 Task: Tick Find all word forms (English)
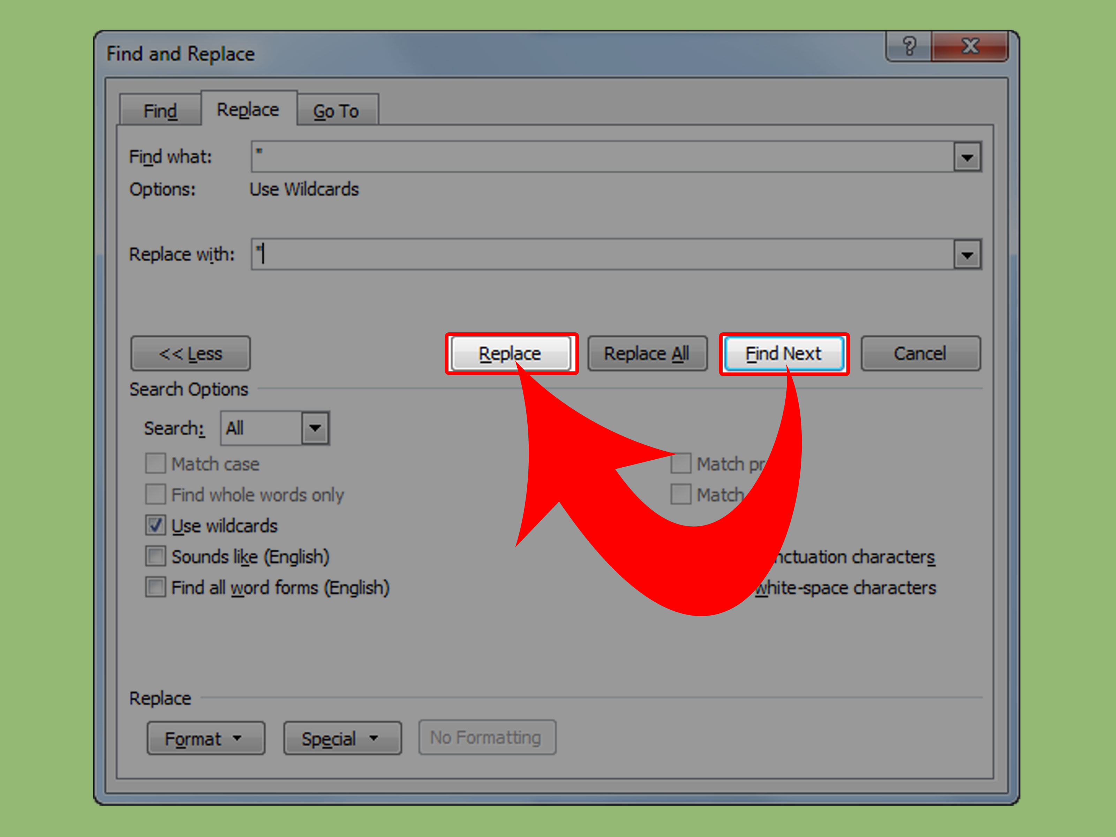point(156,587)
